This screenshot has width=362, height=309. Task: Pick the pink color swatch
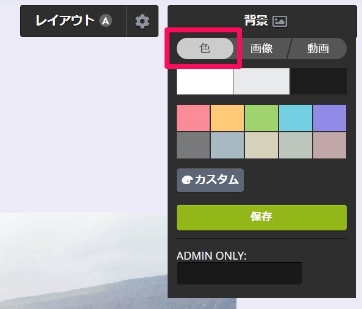[x=193, y=118]
